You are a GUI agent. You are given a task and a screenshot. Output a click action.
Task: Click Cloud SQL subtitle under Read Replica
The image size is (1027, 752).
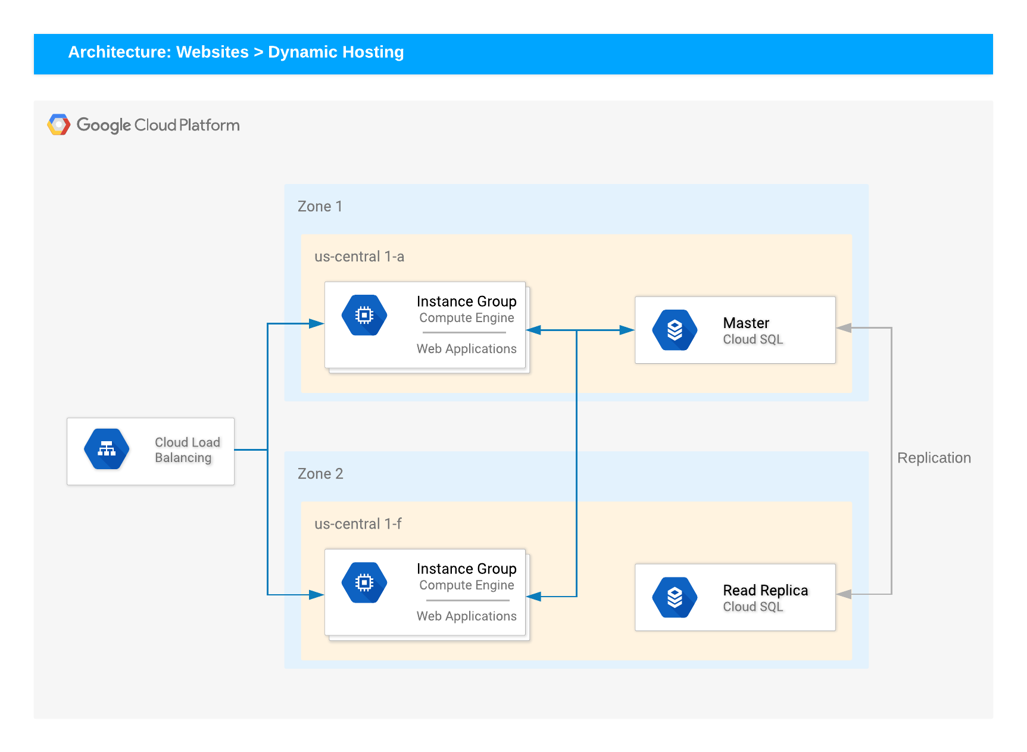pyautogui.click(x=753, y=607)
